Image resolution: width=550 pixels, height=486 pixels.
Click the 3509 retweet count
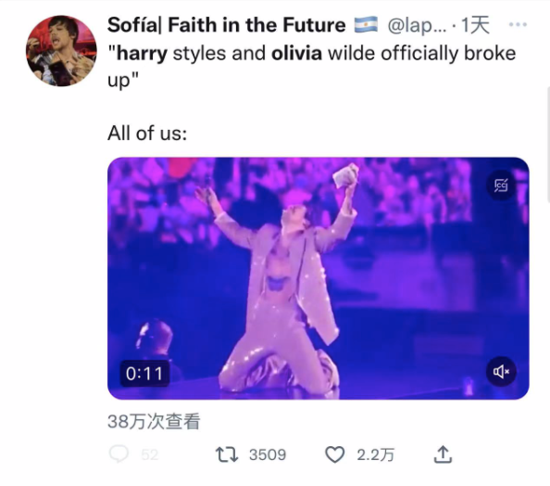click(x=268, y=454)
